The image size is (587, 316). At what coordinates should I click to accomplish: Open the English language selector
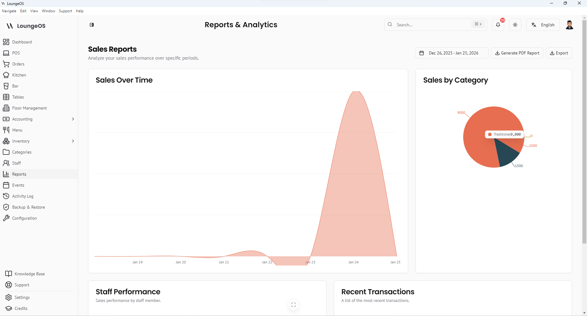click(543, 25)
